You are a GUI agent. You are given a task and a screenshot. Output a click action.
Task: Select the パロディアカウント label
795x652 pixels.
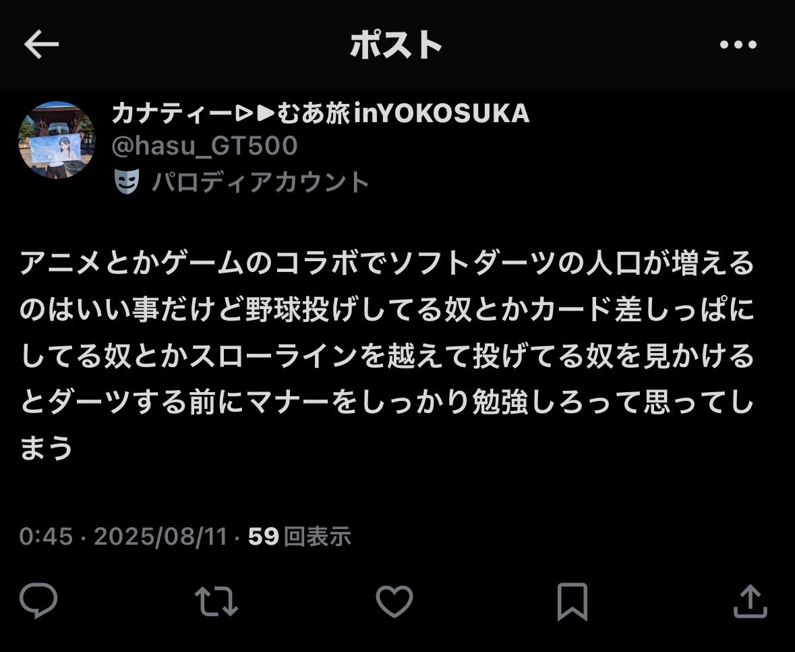pyautogui.click(x=260, y=182)
